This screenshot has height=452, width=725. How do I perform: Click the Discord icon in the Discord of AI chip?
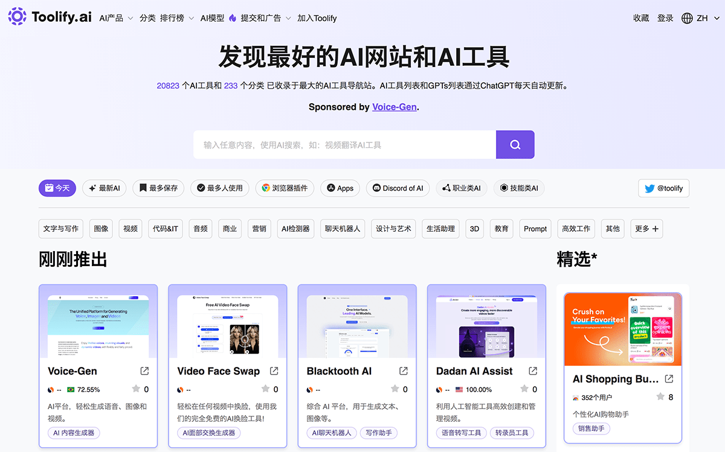pos(376,188)
